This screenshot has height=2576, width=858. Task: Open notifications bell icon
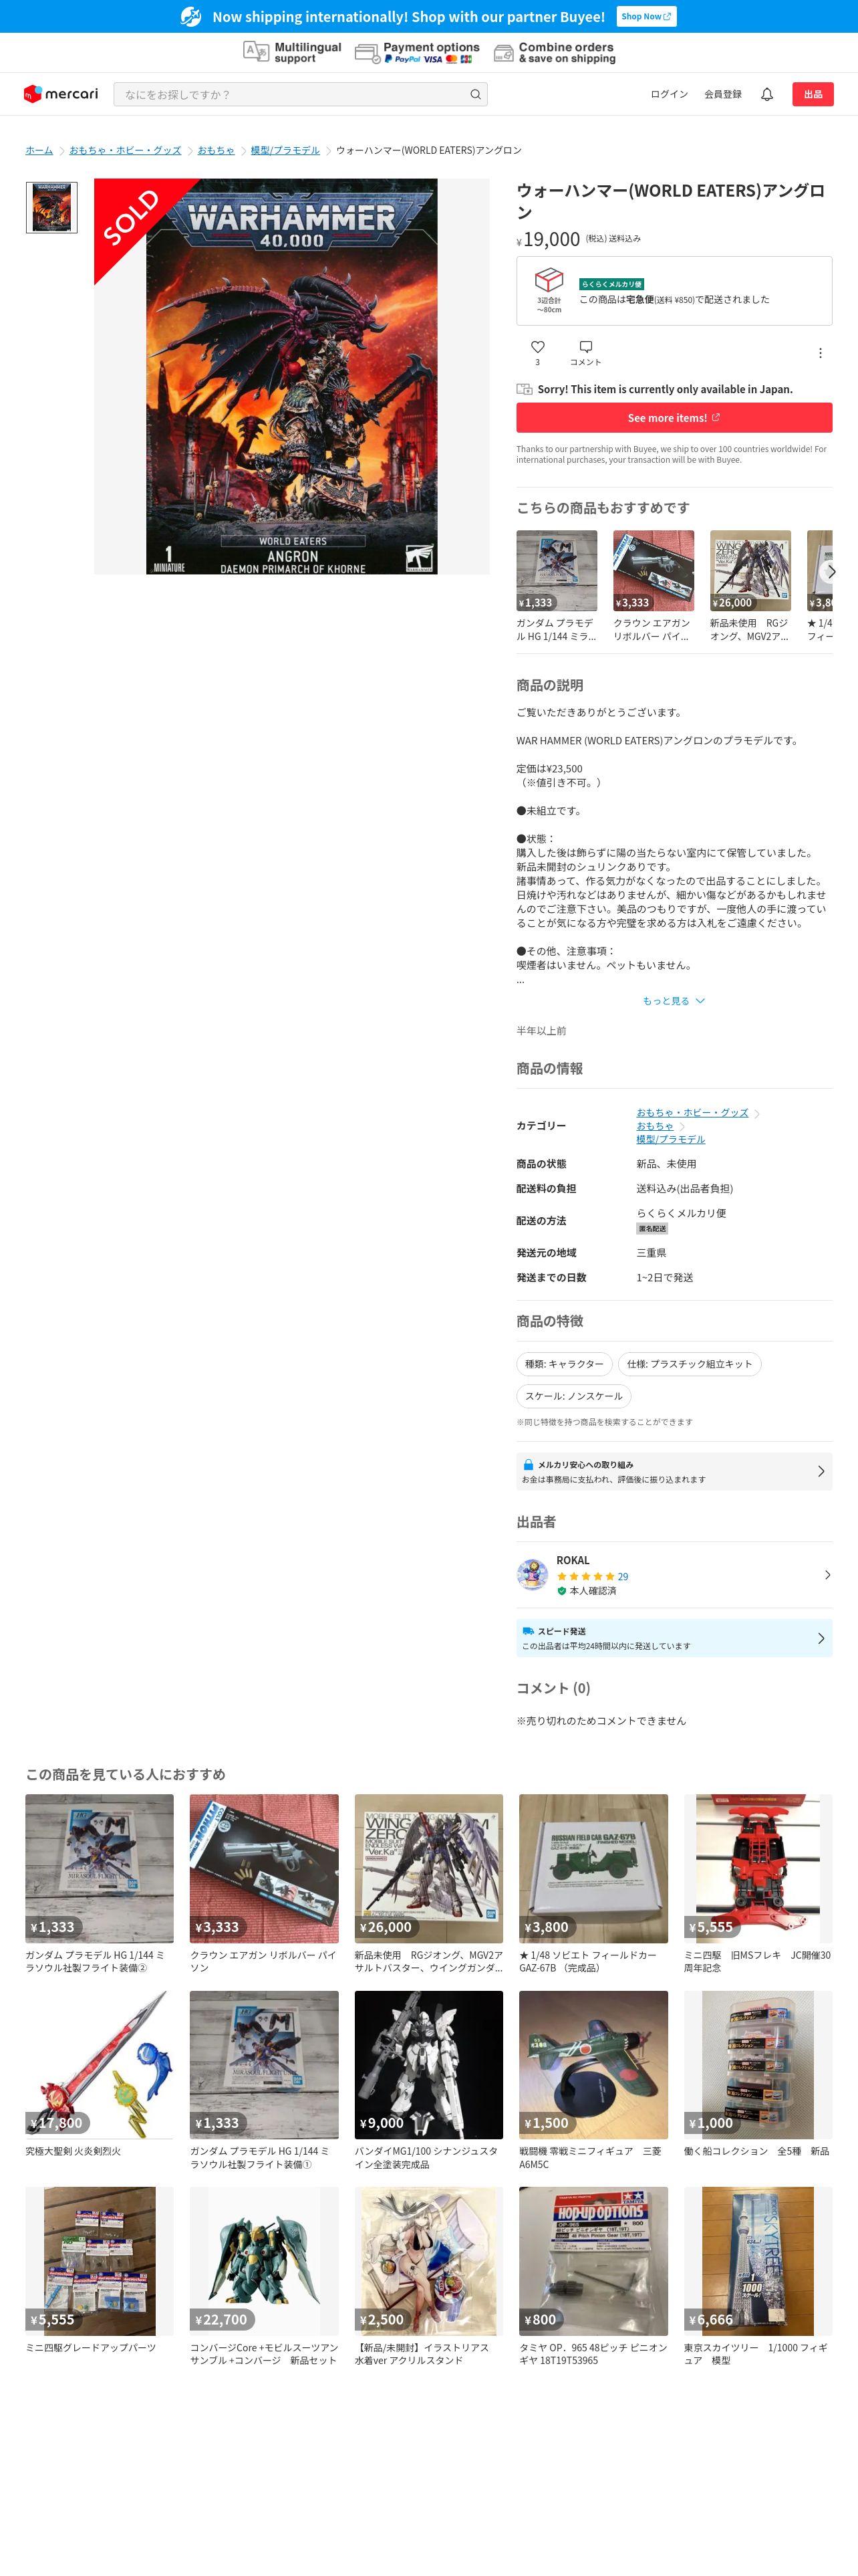pos(767,94)
